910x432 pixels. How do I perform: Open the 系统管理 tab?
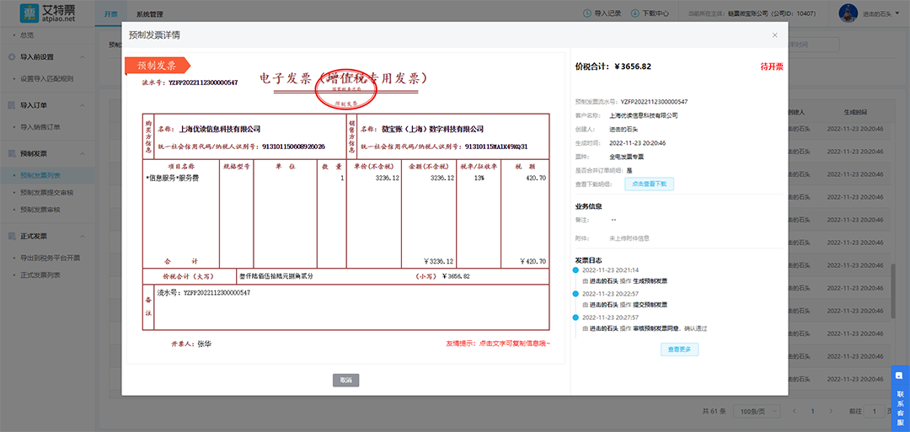click(150, 13)
